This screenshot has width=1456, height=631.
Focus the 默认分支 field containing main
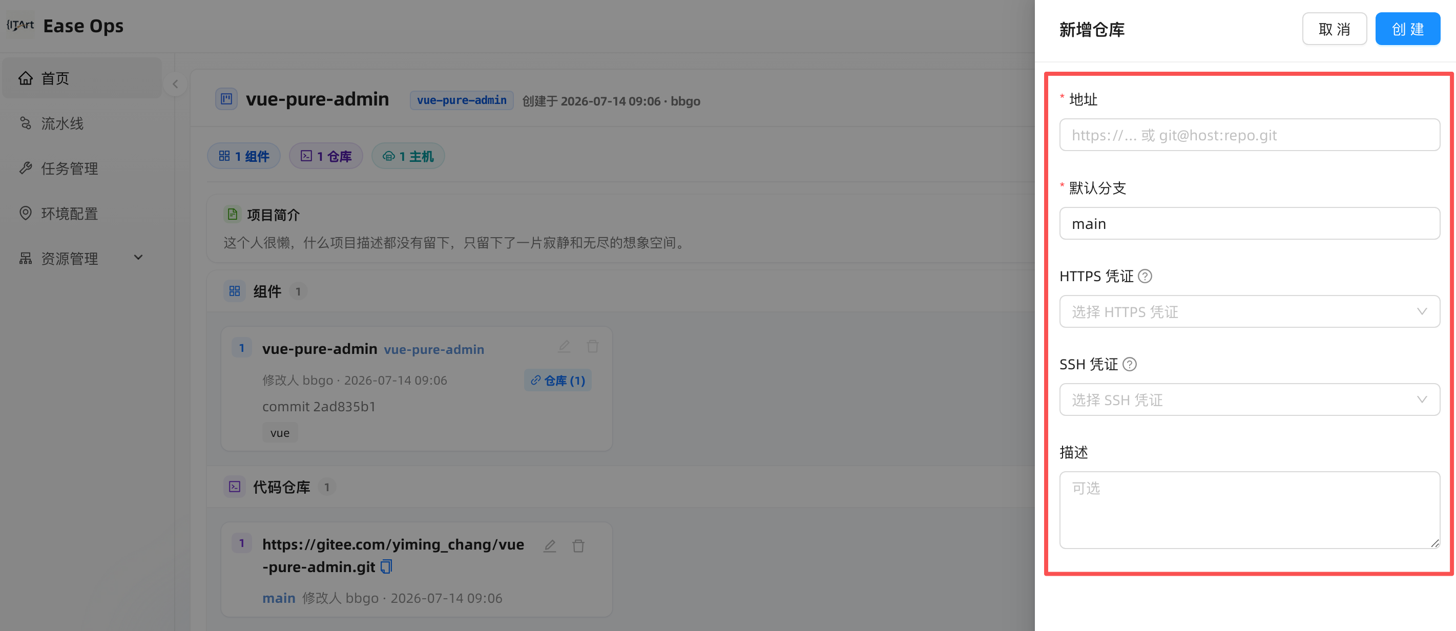click(1249, 223)
